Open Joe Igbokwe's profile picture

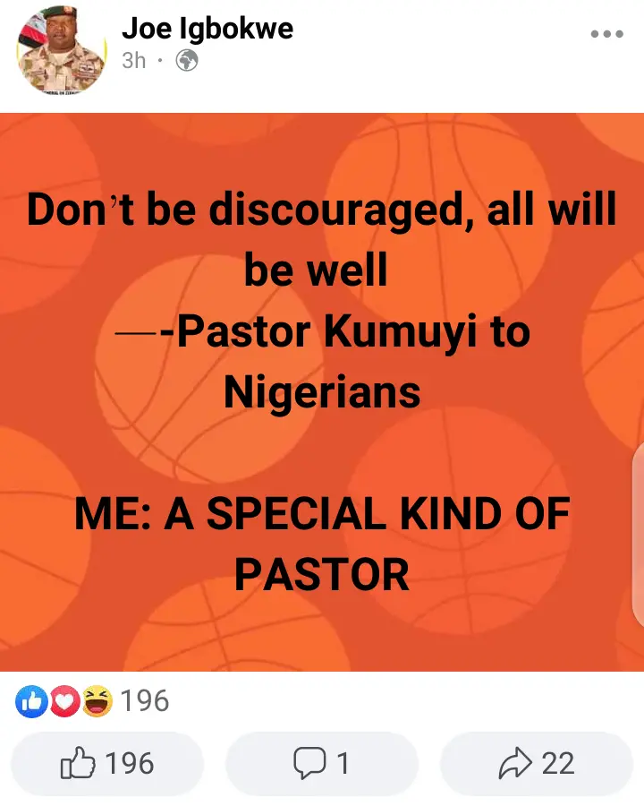click(61, 50)
